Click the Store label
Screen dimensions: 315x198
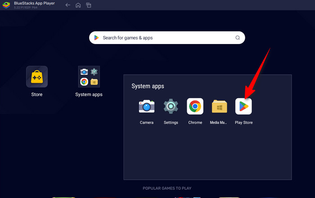[37, 94]
